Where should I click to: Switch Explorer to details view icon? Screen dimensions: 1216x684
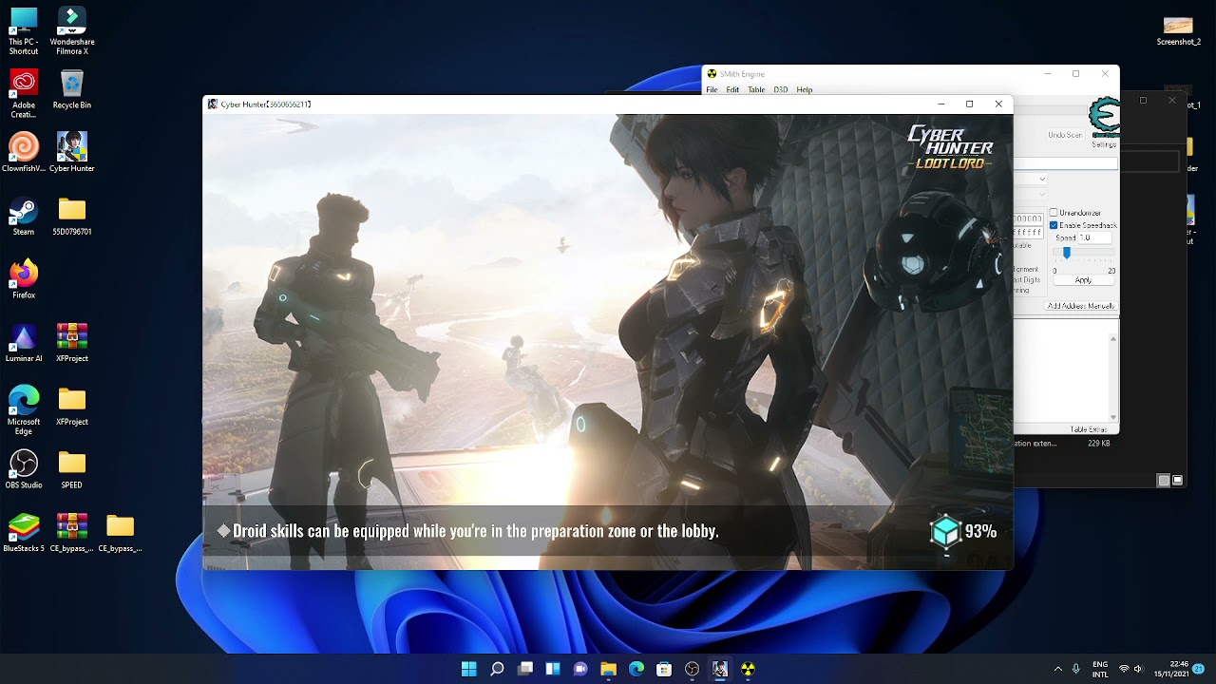(x=1163, y=481)
